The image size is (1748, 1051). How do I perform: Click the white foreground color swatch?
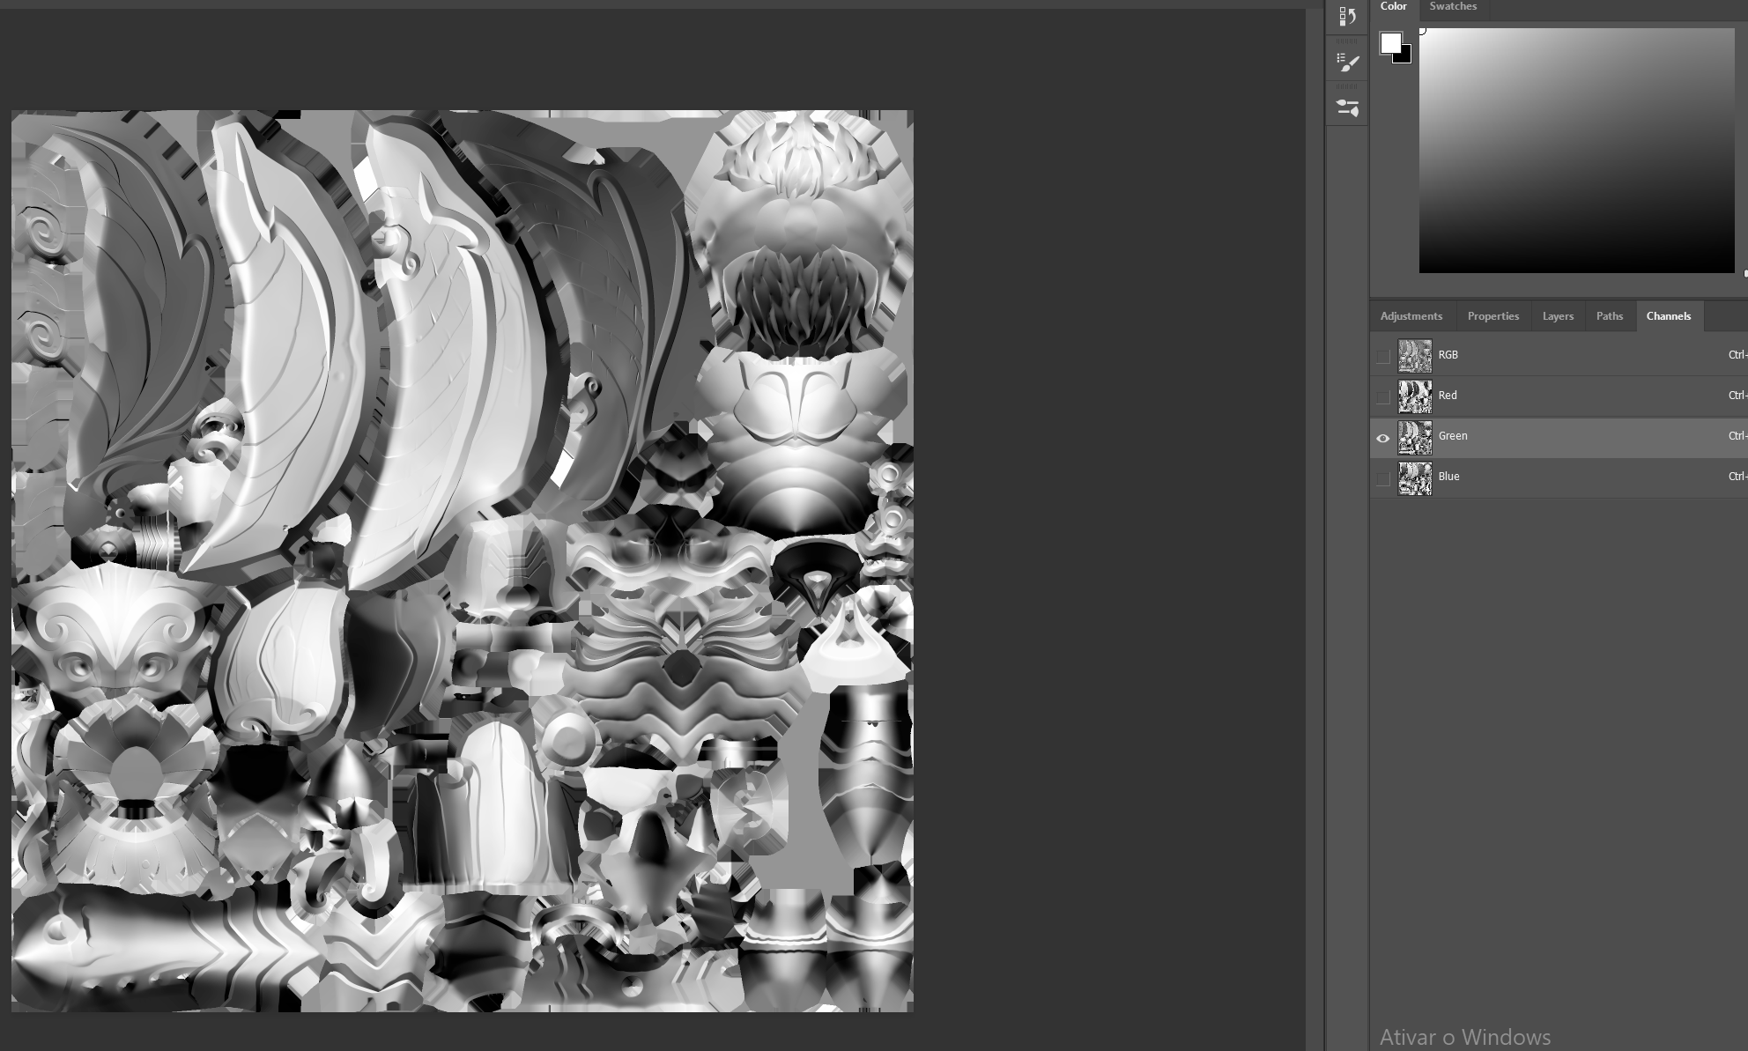1389,42
